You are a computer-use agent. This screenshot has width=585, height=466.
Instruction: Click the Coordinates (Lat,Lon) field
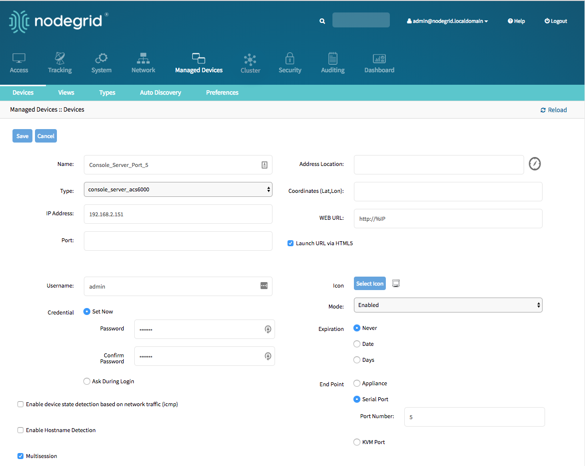tap(448, 191)
